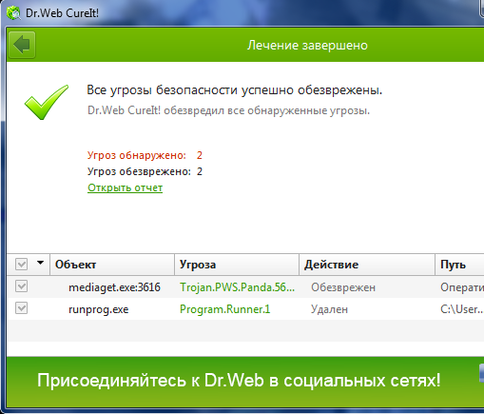Click the C:\User.. path cell
This screenshot has height=414, width=484.
(462, 309)
